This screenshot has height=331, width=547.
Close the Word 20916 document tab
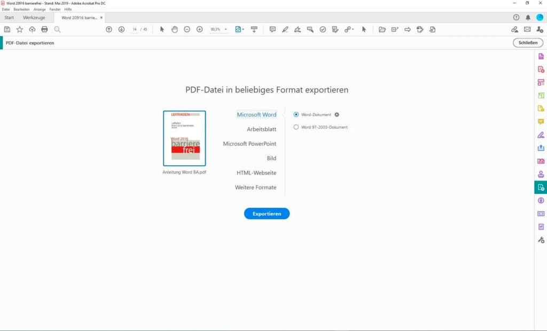pyautogui.click(x=101, y=18)
